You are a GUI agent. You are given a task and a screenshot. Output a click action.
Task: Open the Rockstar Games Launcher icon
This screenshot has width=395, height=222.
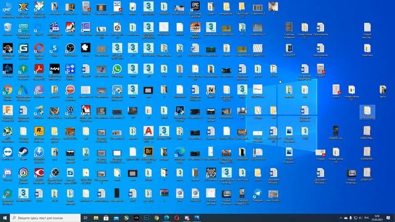[39, 131]
